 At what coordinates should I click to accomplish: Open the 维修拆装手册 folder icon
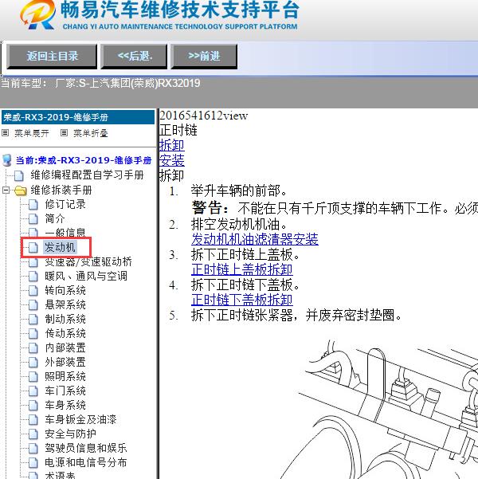[x=21, y=190]
